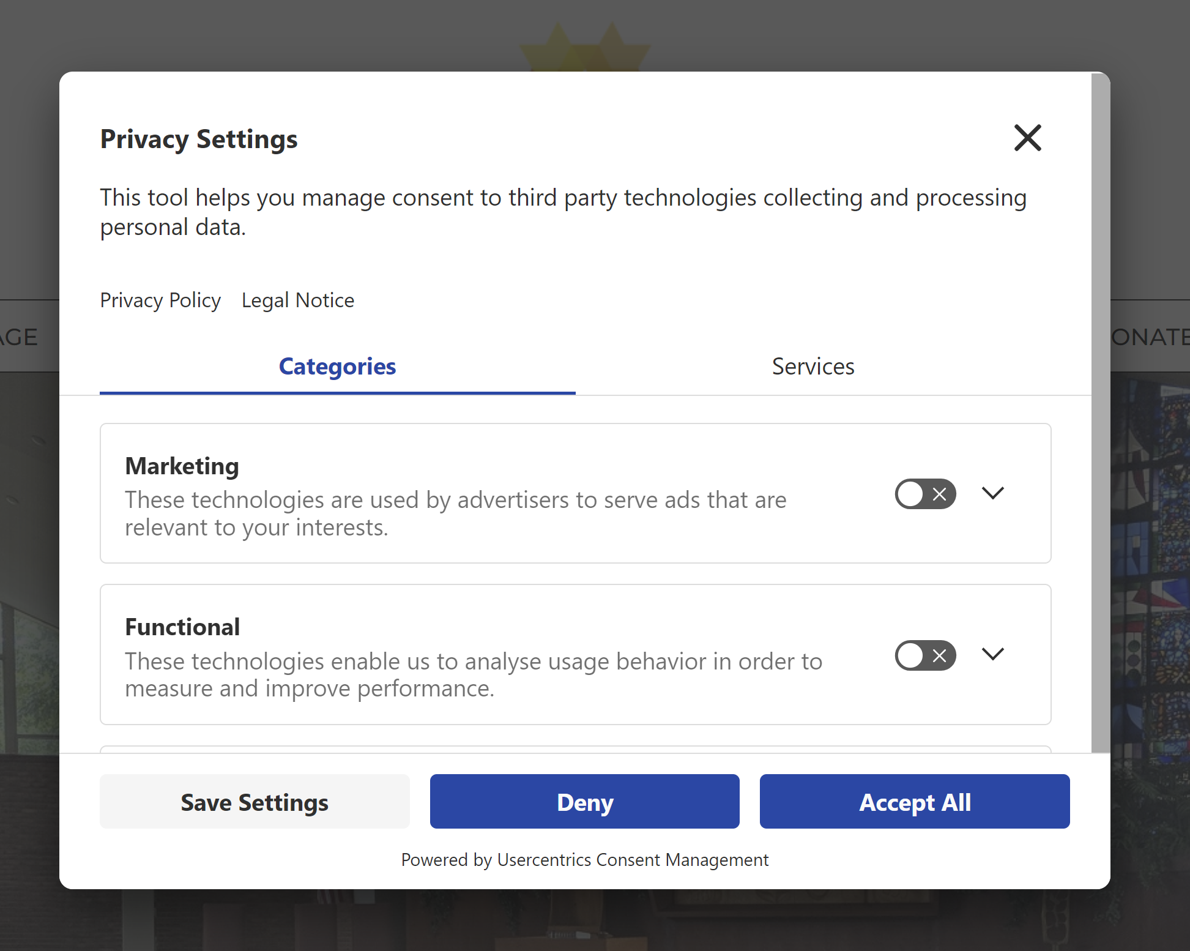Click the Functional category card
Screen dimensions: 1190x951
(428, 655)
